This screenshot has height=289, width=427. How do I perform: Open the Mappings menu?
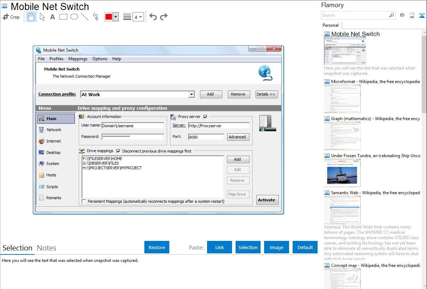pyautogui.click(x=78, y=59)
